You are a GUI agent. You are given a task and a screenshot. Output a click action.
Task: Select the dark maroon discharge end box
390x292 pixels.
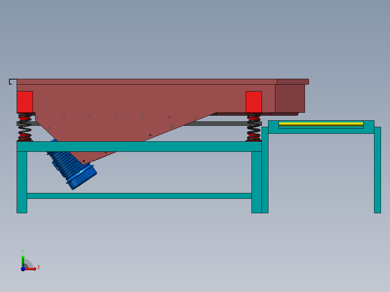[x=290, y=98]
